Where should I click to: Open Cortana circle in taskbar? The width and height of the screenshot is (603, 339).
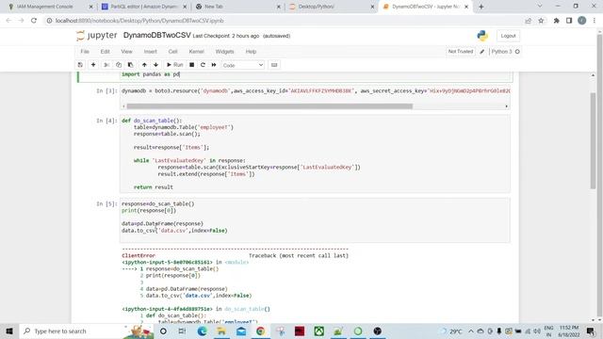[163, 331]
